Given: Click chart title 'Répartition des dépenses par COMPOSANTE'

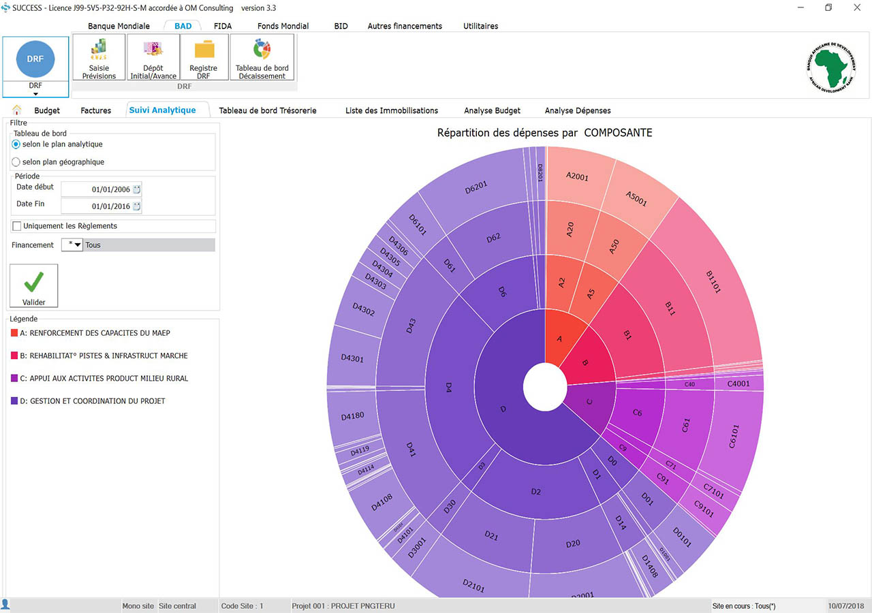Looking at the screenshot, I should click(x=544, y=133).
